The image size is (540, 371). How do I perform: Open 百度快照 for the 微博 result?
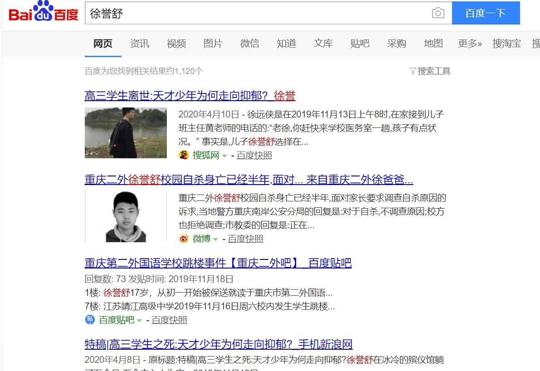pyautogui.click(x=246, y=239)
